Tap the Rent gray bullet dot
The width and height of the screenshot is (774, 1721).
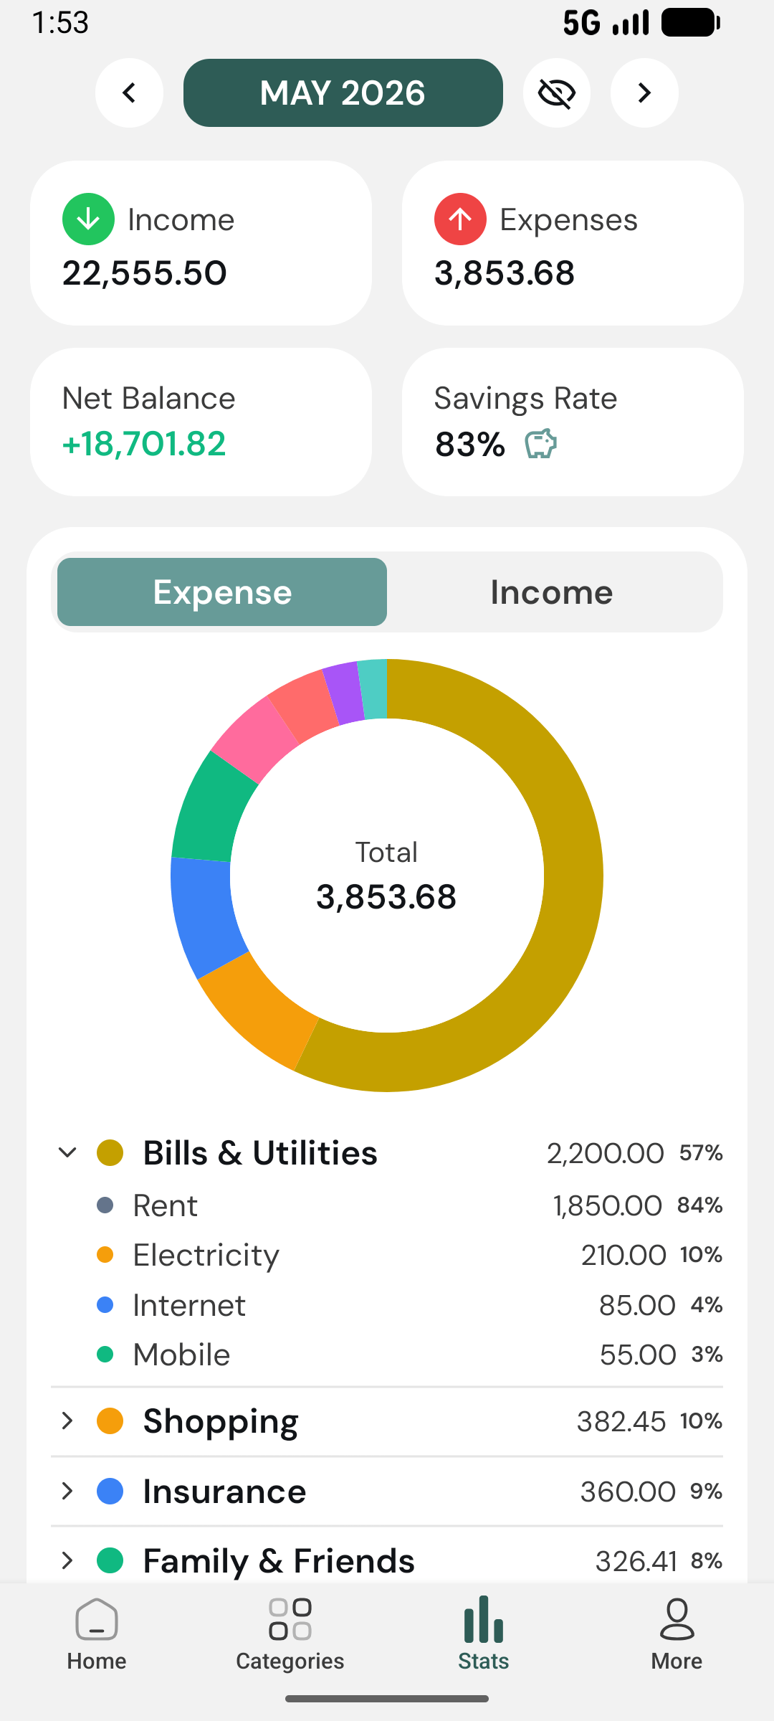pos(105,1205)
